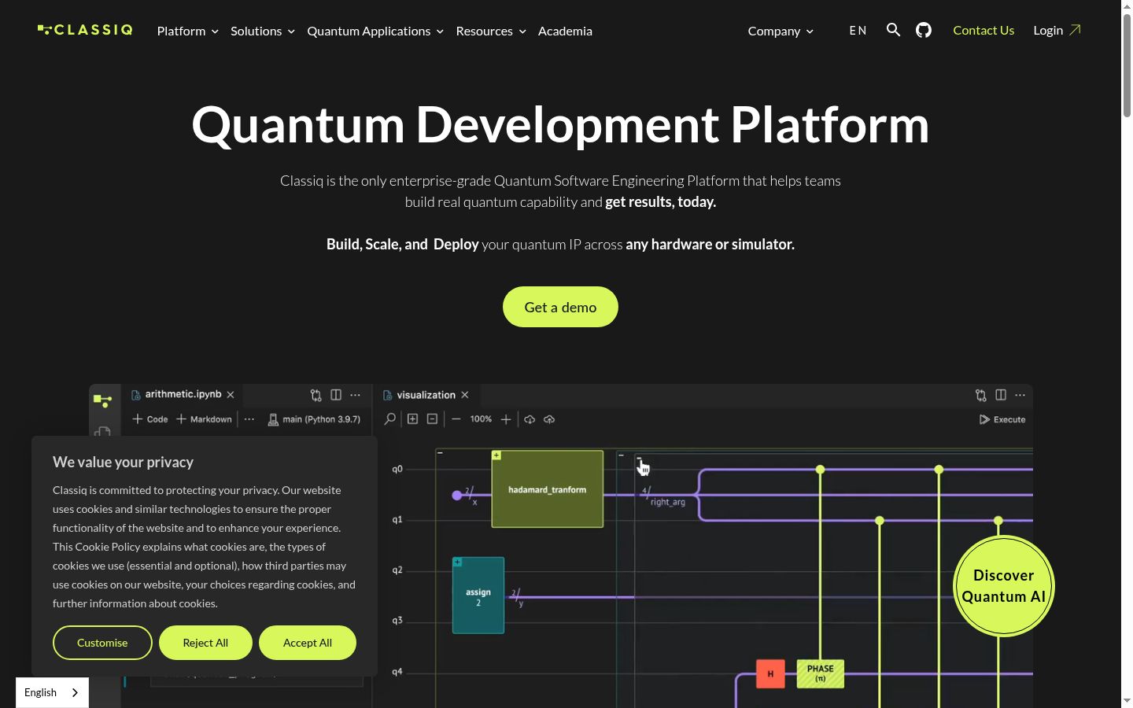Viewport: 1133px width, 708px height.
Task: Click the cloud download icon
Action: click(x=530, y=419)
